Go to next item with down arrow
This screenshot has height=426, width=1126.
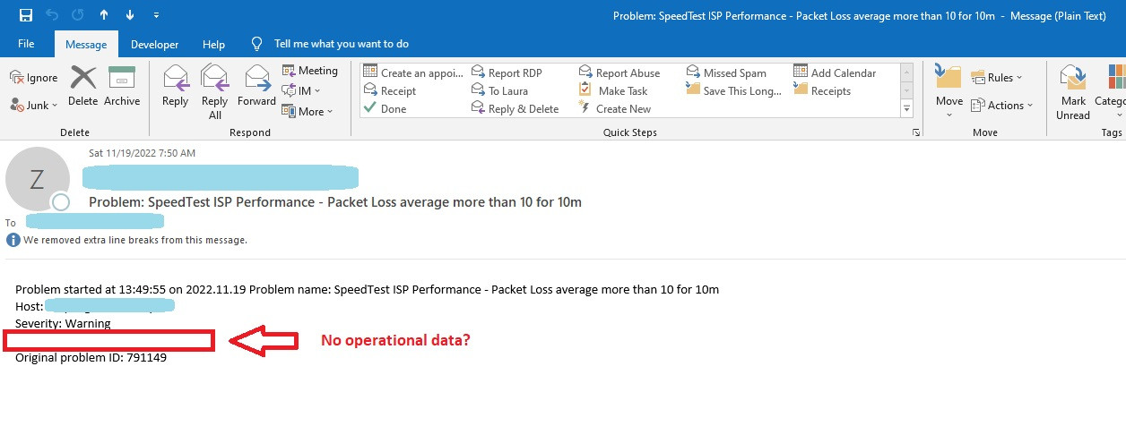point(130,15)
